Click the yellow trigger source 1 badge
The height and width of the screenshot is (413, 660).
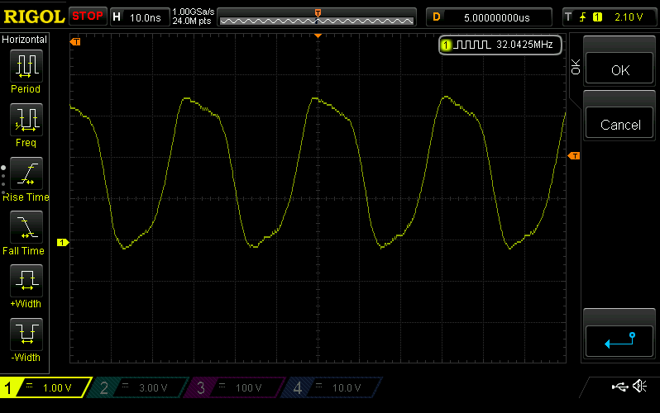pyautogui.click(x=597, y=17)
